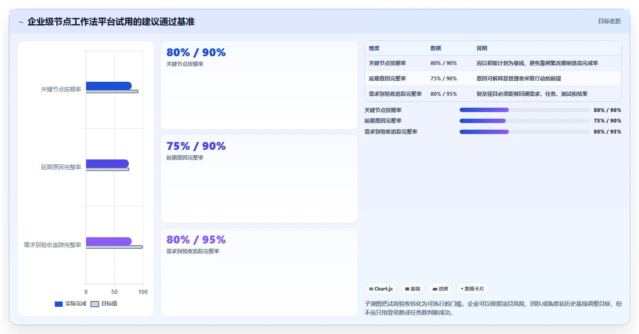Select table cell 延期原因完整率
Screen dimensions: 639x334
(387, 79)
